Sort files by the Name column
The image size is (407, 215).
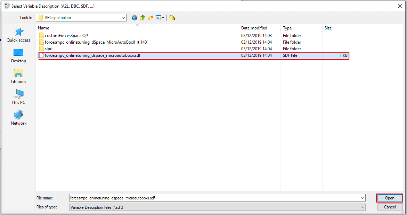coord(44,28)
